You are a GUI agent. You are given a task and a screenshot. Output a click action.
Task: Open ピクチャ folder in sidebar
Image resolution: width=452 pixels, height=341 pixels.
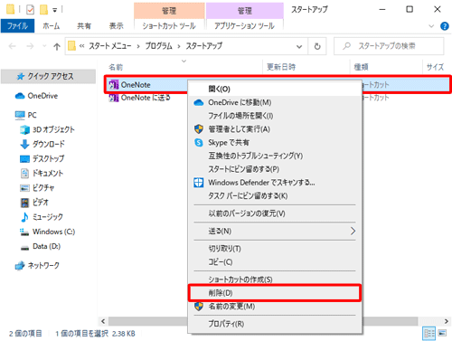(x=37, y=188)
